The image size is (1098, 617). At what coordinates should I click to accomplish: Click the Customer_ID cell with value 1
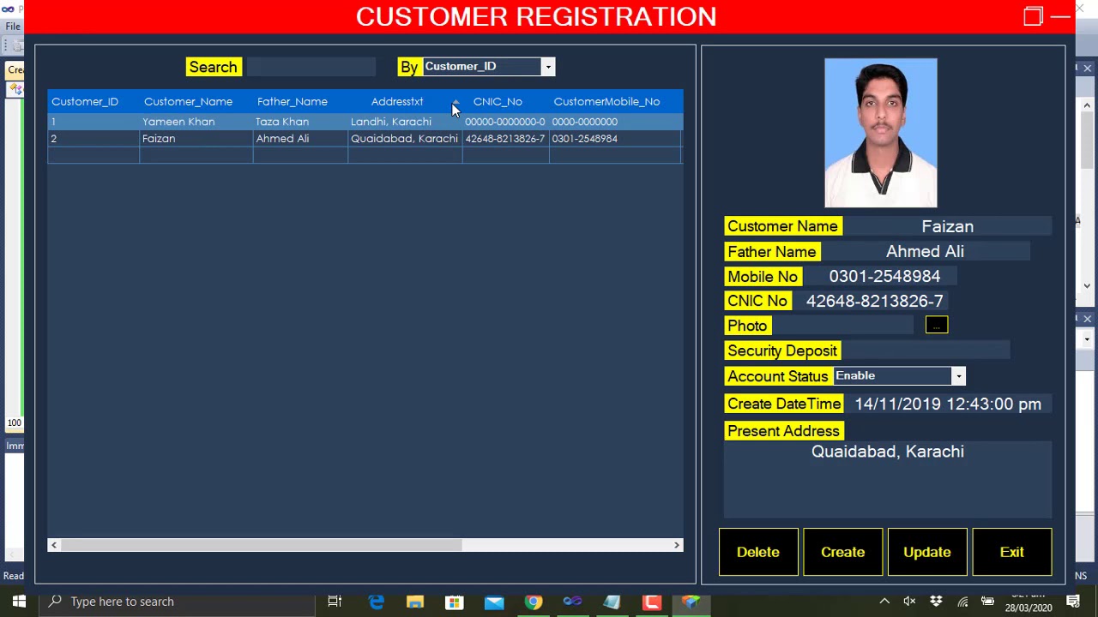(x=94, y=122)
